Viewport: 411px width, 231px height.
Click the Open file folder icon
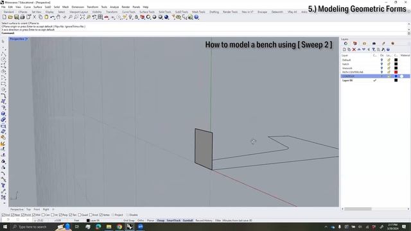coord(10,17)
